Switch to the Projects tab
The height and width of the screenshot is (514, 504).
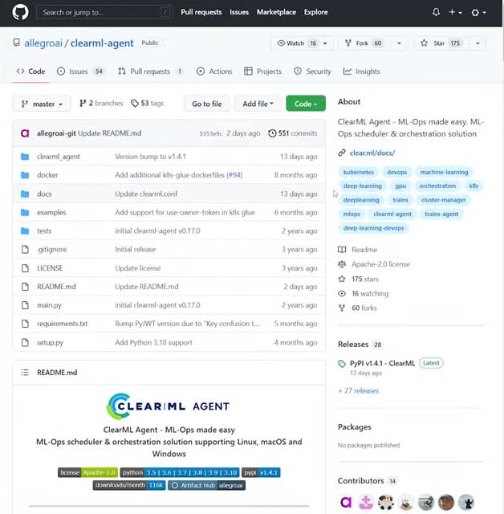263,71
